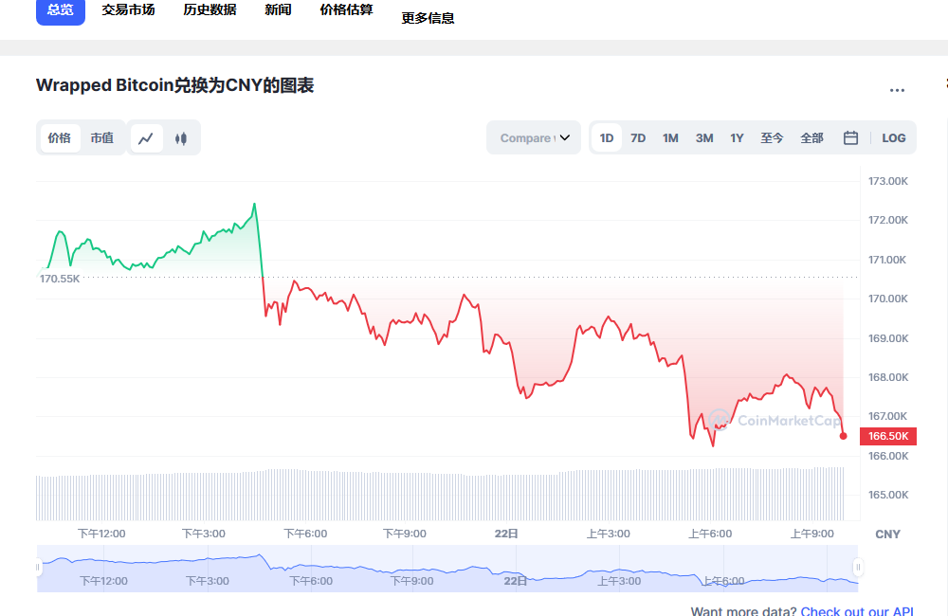Click the red endpoint dot on the chart
The image size is (948, 616).
844,436
